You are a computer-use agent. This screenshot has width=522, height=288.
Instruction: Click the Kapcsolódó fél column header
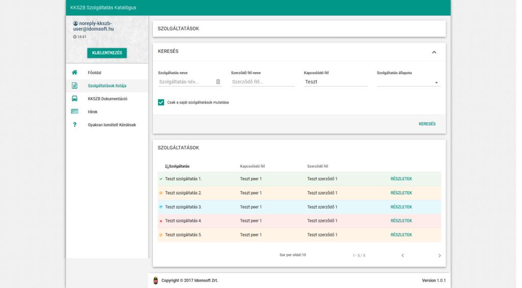[x=252, y=166]
